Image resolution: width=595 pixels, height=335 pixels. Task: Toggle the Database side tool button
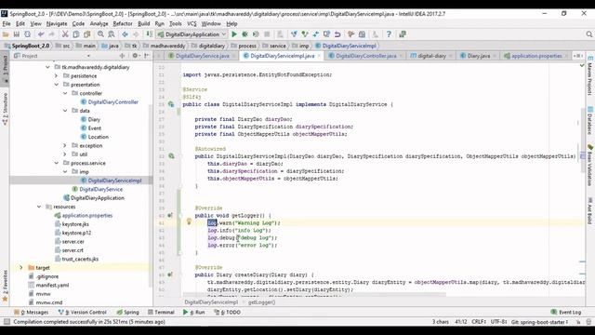[x=589, y=121]
